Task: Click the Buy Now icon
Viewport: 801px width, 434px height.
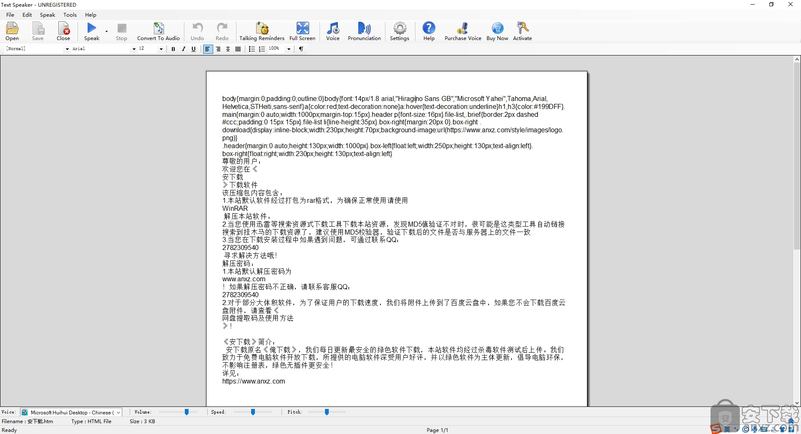Action: (x=497, y=31)
